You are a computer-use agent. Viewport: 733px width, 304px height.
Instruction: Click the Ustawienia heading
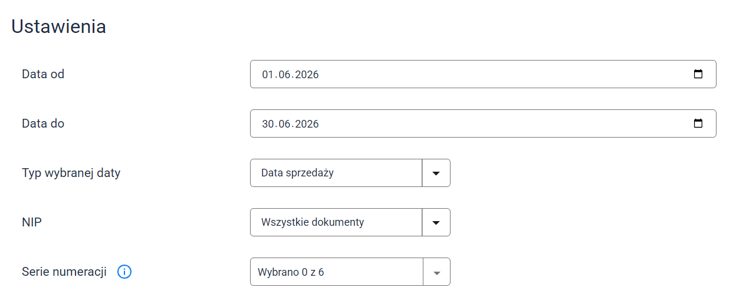[59, 26]
